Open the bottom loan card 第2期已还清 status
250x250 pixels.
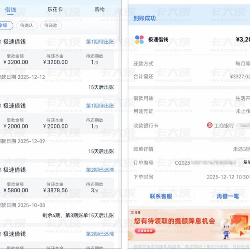(x=100, y=234)
